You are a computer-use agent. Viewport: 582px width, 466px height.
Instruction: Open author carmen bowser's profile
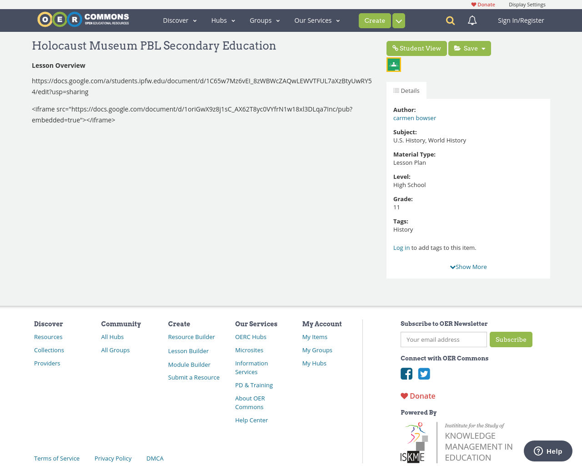414,117
